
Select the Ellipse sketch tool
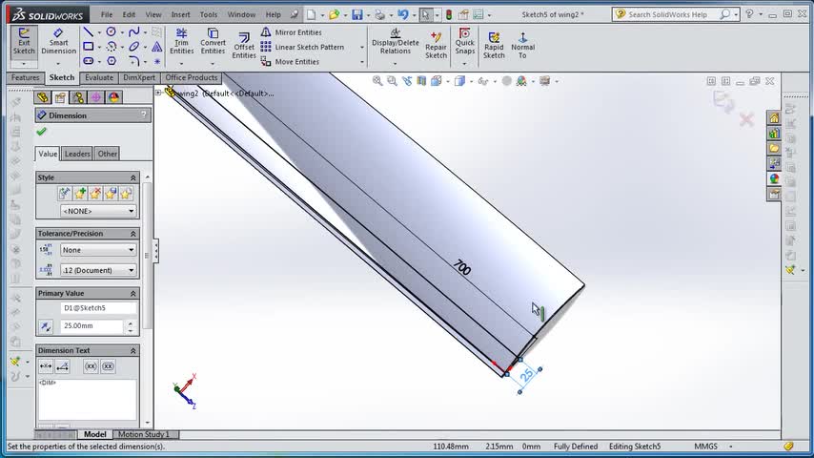134,47
